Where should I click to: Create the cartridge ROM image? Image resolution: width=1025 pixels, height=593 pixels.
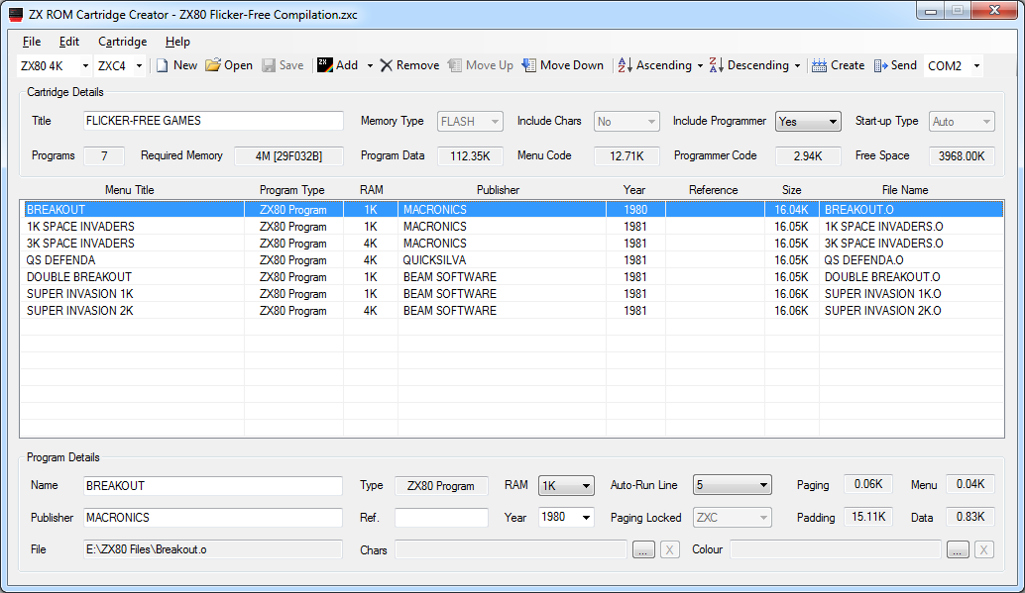tap(838, 65)
